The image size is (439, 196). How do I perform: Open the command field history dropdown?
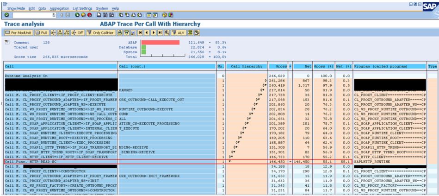pos(54,15)
